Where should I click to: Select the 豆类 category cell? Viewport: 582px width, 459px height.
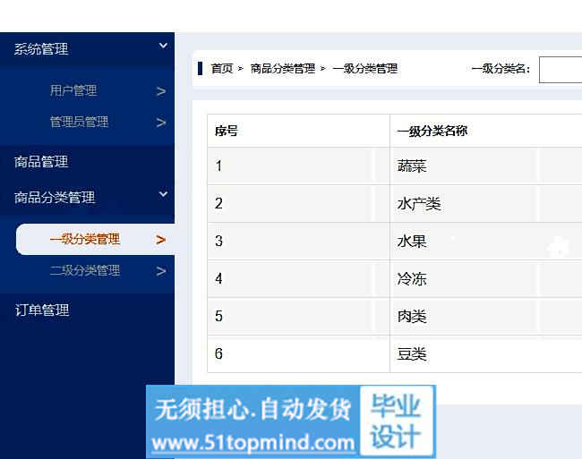pyautogui.click(x=486, y=354)
